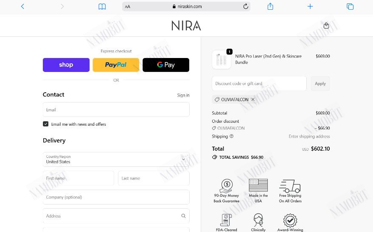Reload the page with refresh icon
The height and width of the screenshot is (232, 373).
coord(246,6)
